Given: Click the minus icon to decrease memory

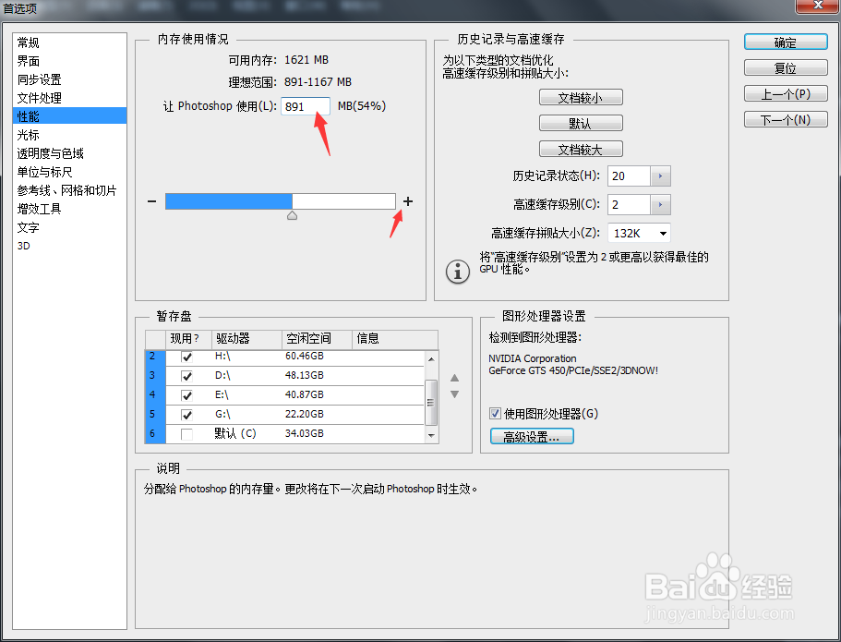Looking at the screenshot, I should point(151,201).
